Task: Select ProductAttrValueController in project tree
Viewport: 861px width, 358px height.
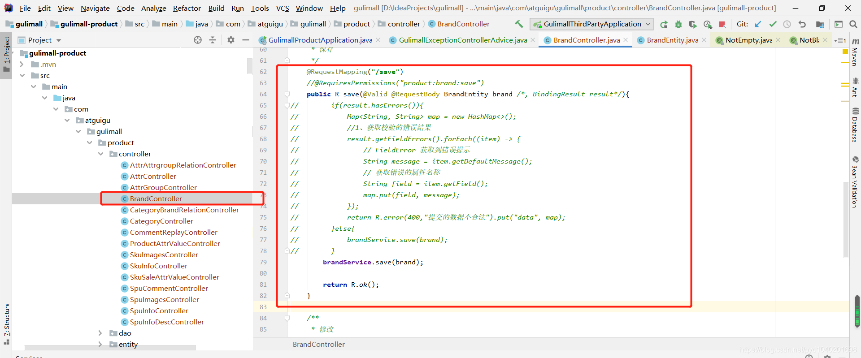Action: click(x=175, y=244)
